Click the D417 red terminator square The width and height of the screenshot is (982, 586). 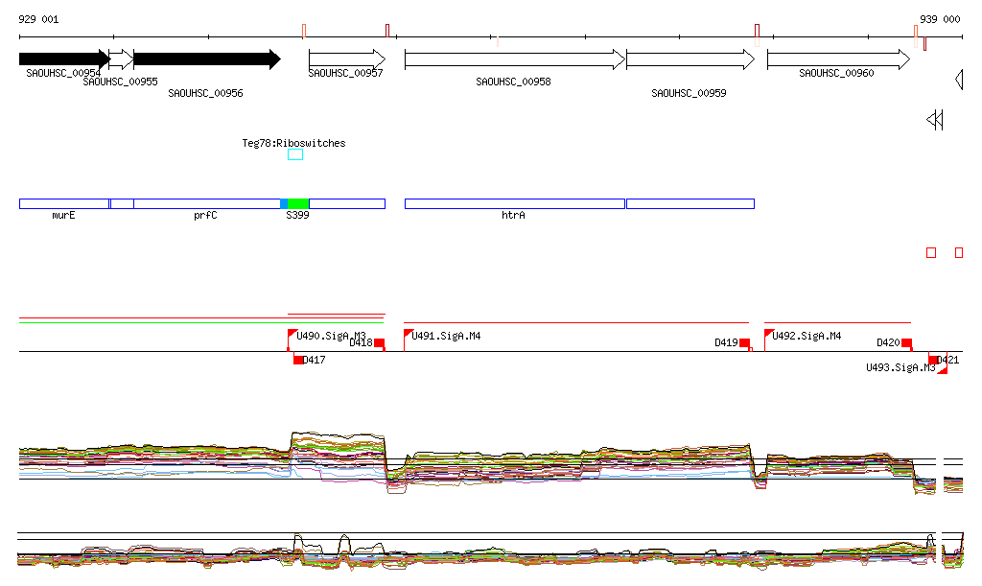[298, 360]
